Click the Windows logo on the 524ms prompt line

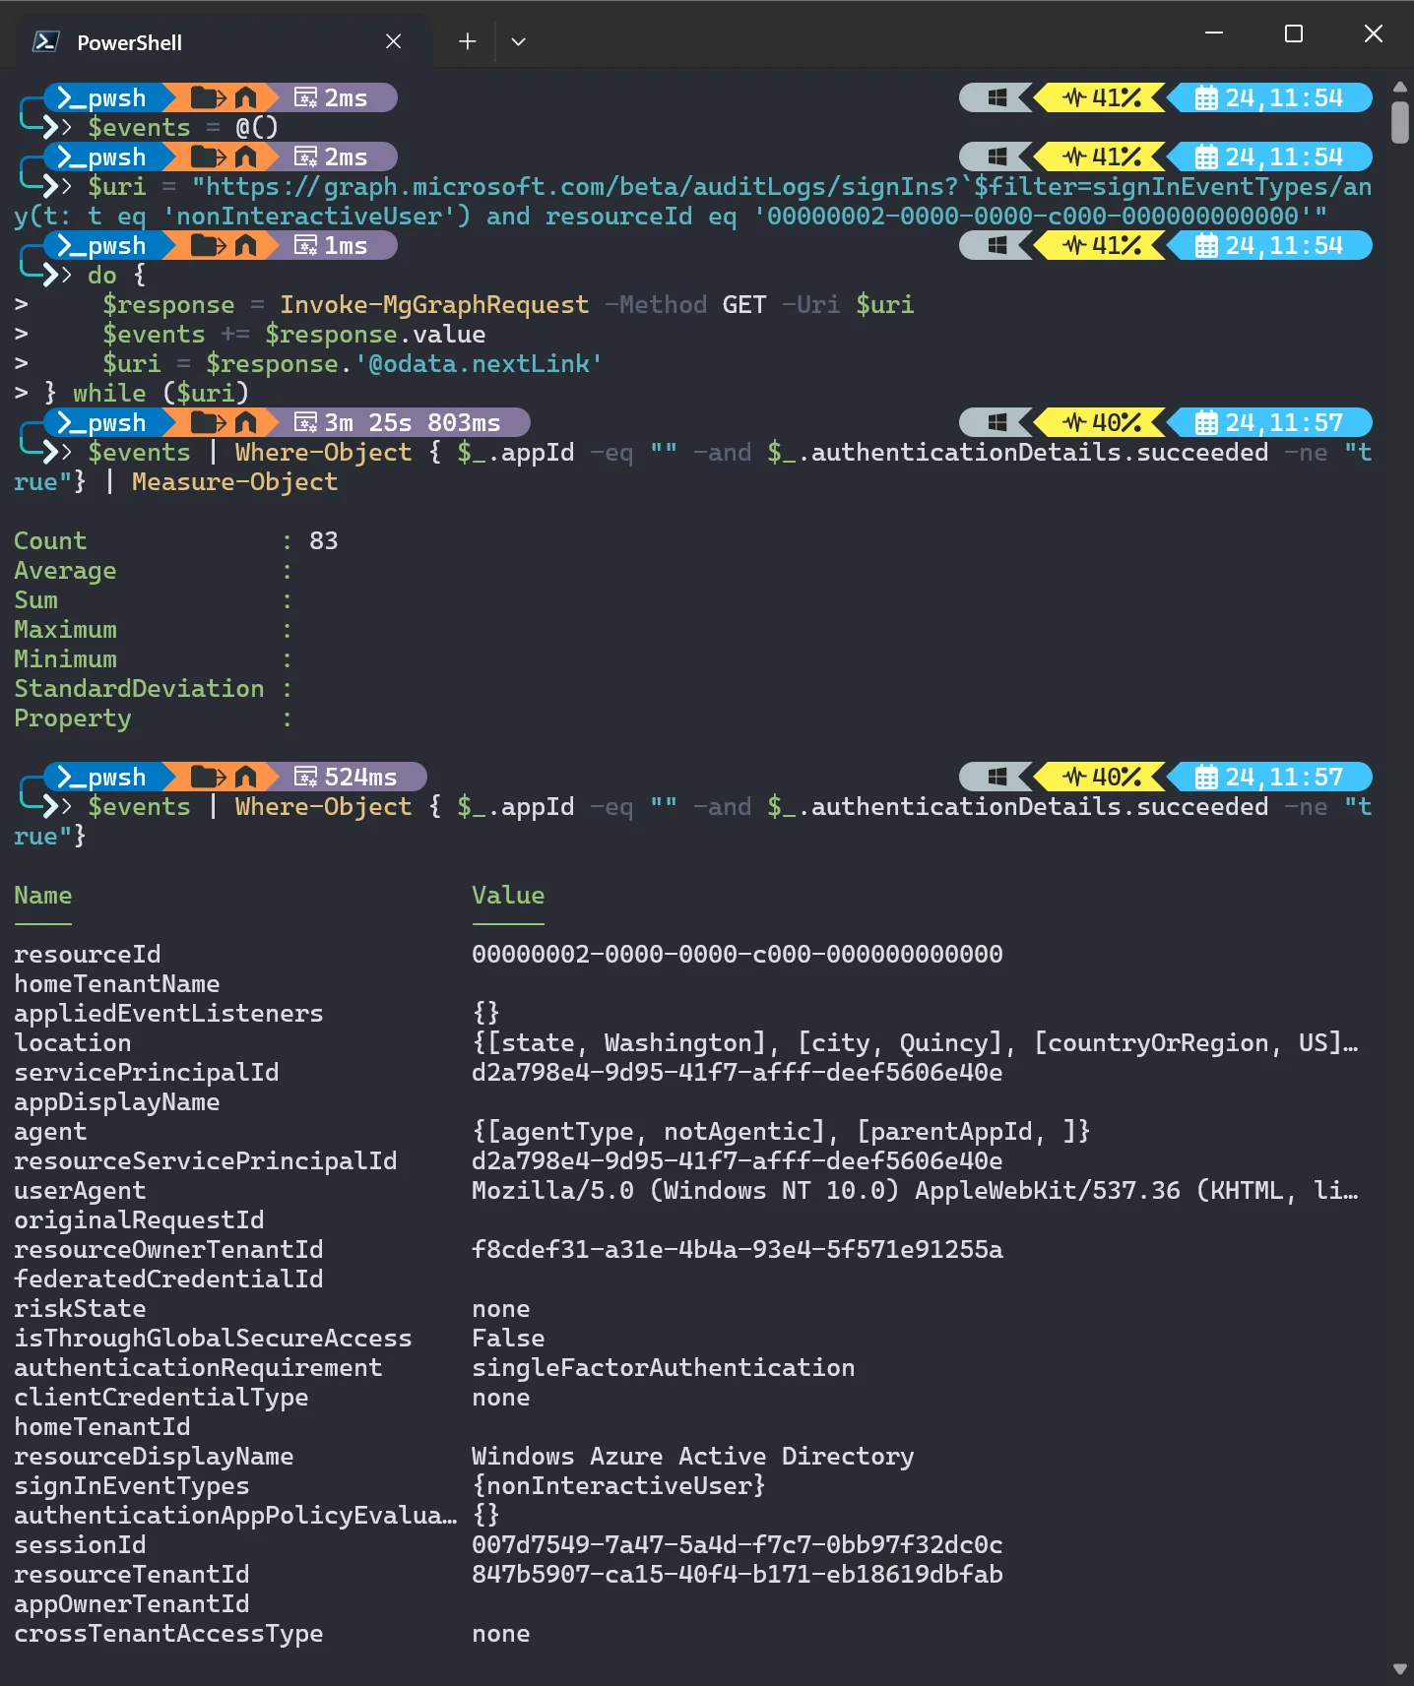coord(996,778)
